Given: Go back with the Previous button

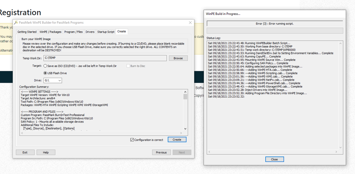Looking at the screenshot, I should (161, 152).
